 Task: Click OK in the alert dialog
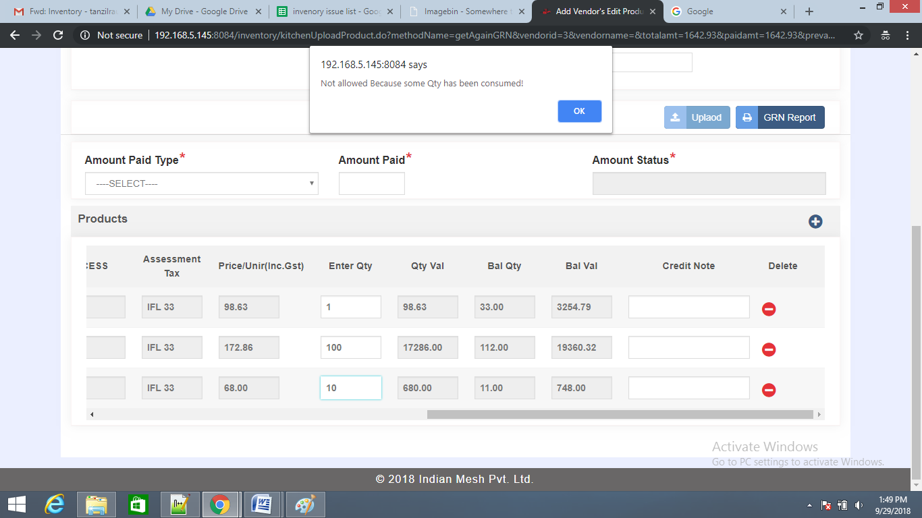pyautogui.click(x=579, y=111)
